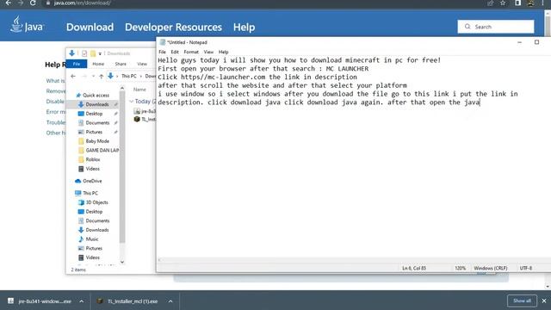Open the Download page on java.com
This screenshot has height=310, width=551.
[90, 27]
